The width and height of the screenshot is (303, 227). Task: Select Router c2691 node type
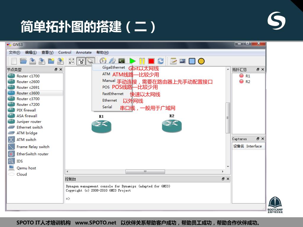tap(35, 87)
